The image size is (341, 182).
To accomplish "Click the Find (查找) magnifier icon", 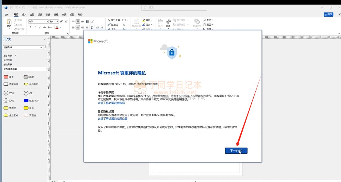I will tap(204, 20).
